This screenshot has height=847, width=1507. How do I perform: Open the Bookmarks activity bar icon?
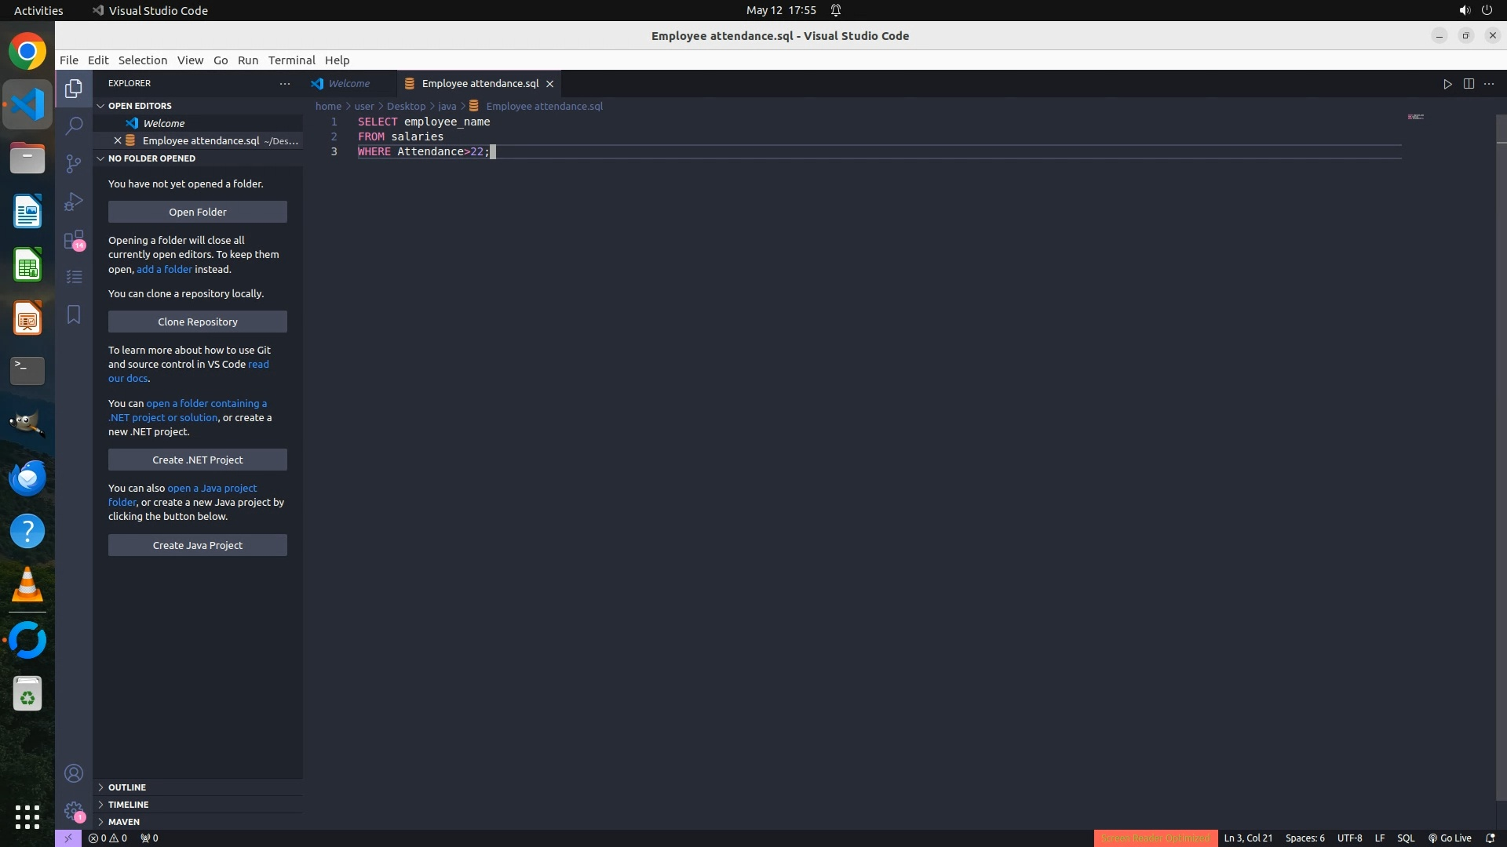74,314
